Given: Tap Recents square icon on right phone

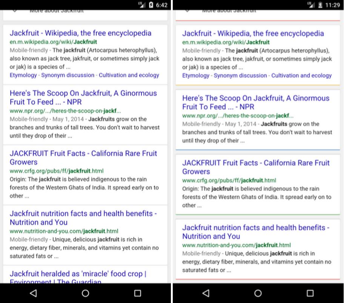Looking at the screenshot, I should (x=310, y=293).
